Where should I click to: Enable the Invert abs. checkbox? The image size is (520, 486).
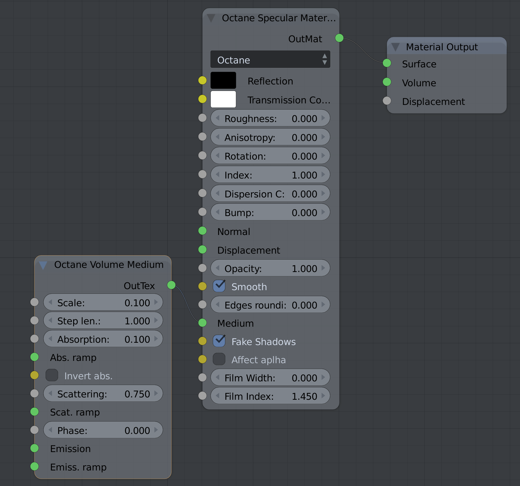tap(52, 375)
